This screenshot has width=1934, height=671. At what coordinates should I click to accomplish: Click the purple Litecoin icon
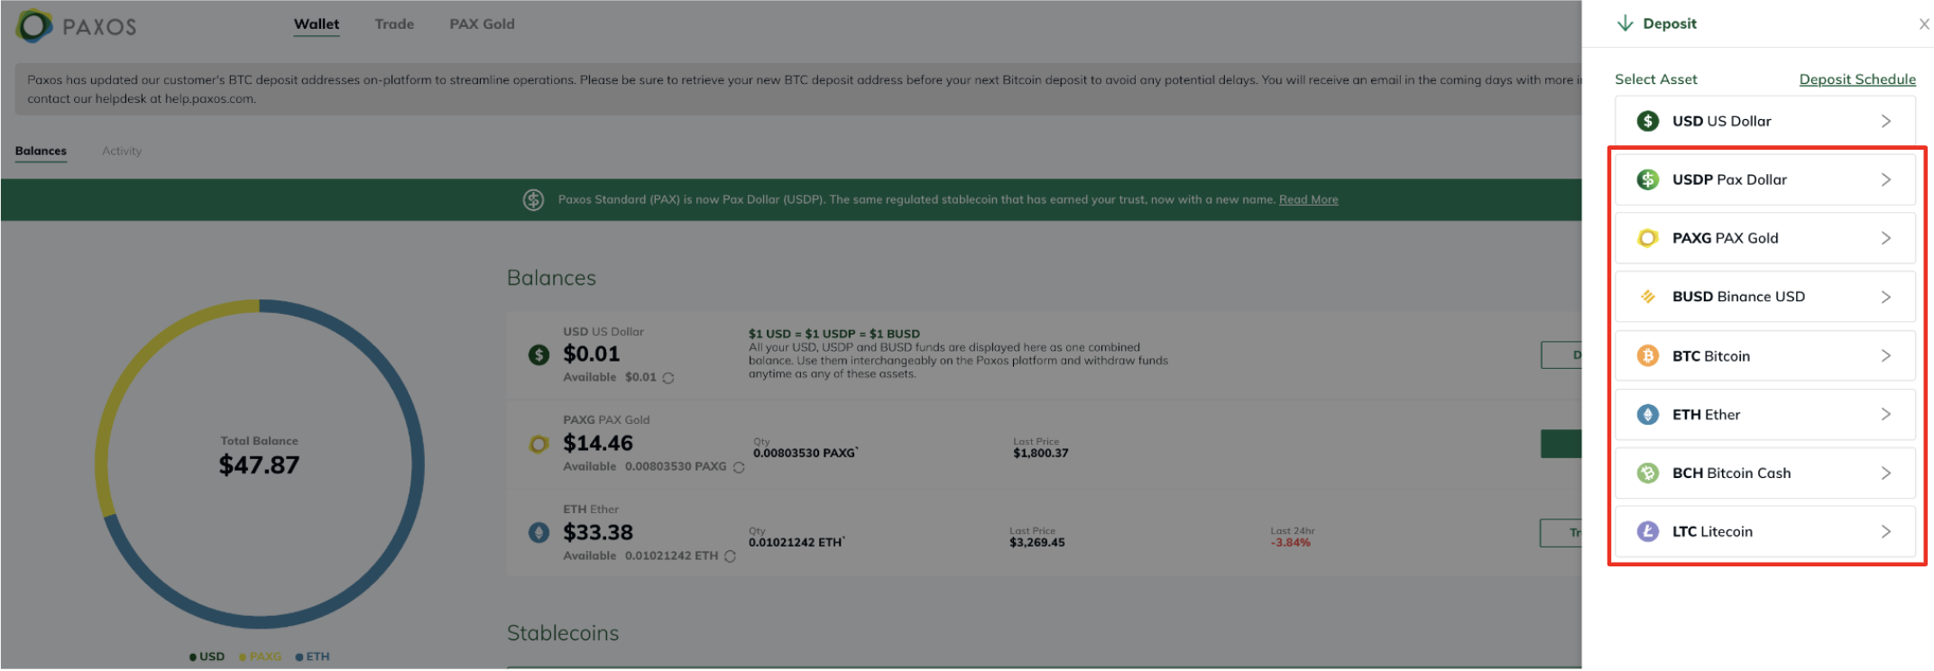coord(1647,532)
